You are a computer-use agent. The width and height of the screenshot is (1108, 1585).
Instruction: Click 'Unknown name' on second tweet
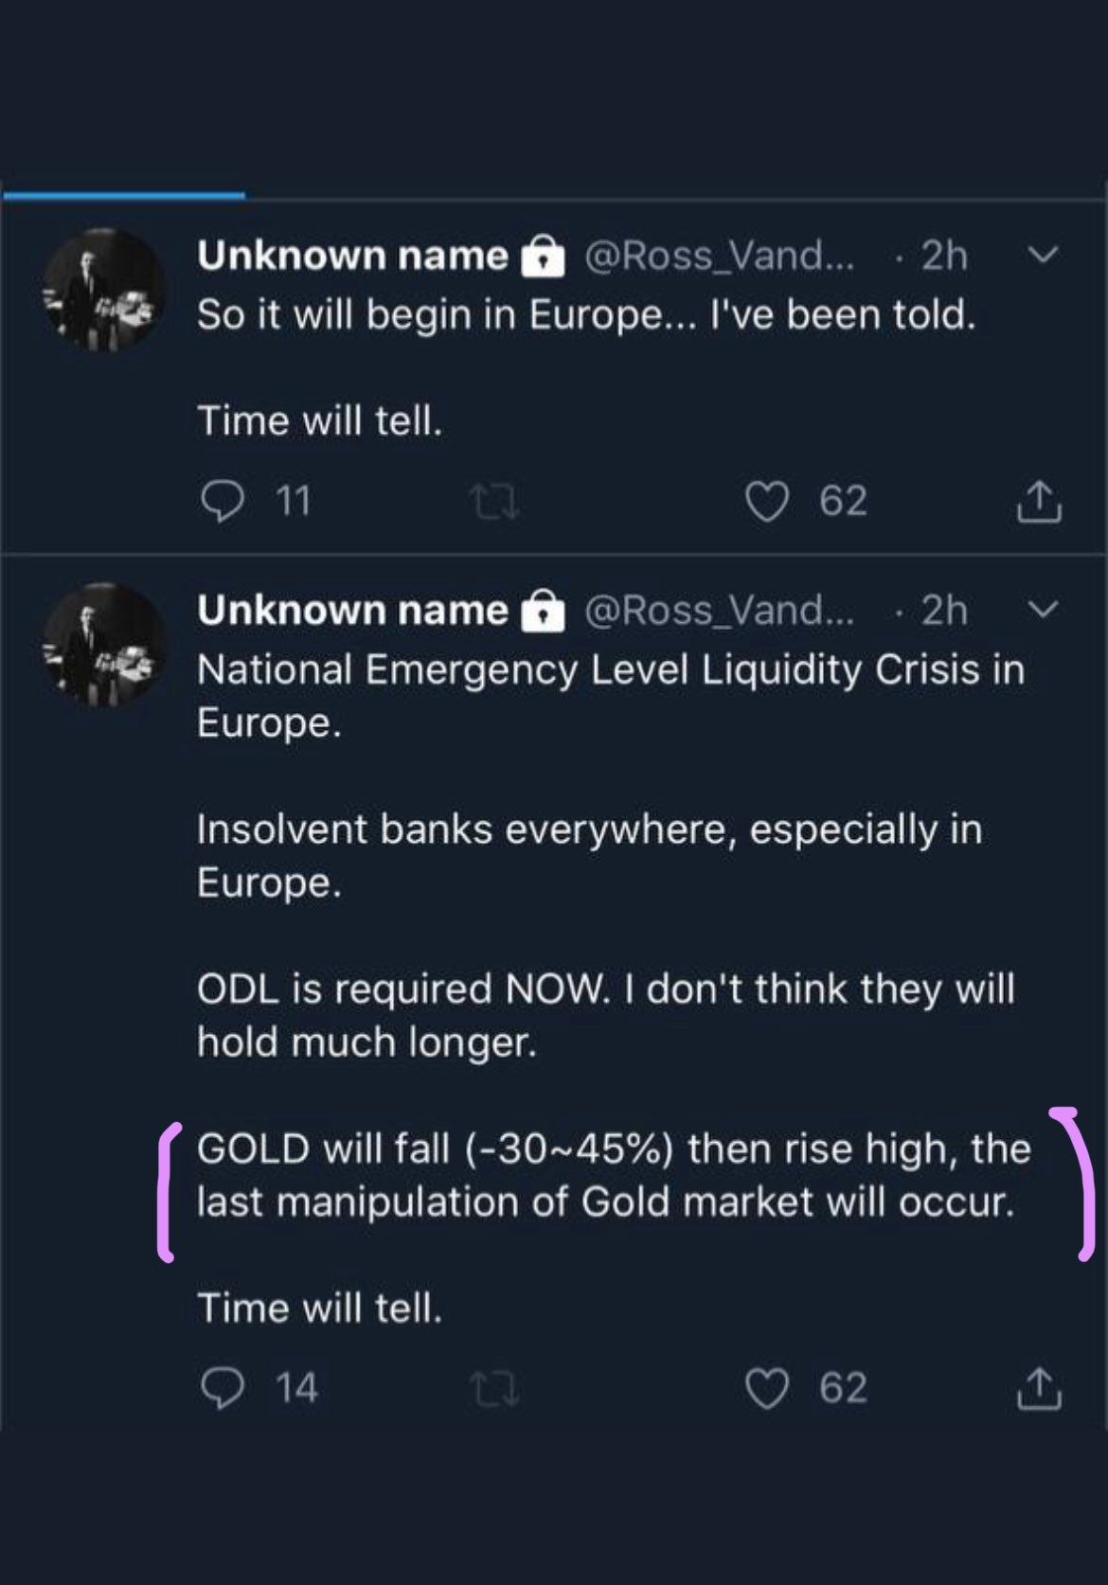(x=352, y=610)
